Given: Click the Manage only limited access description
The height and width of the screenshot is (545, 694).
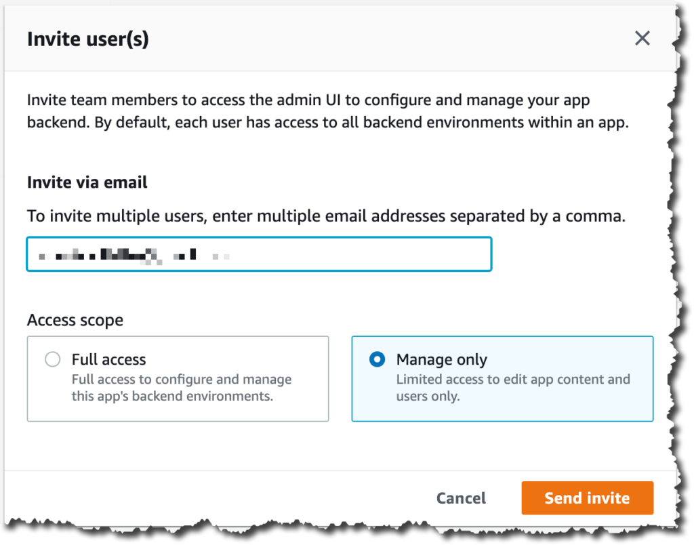Looking at the screenshot, I should 513,387.
